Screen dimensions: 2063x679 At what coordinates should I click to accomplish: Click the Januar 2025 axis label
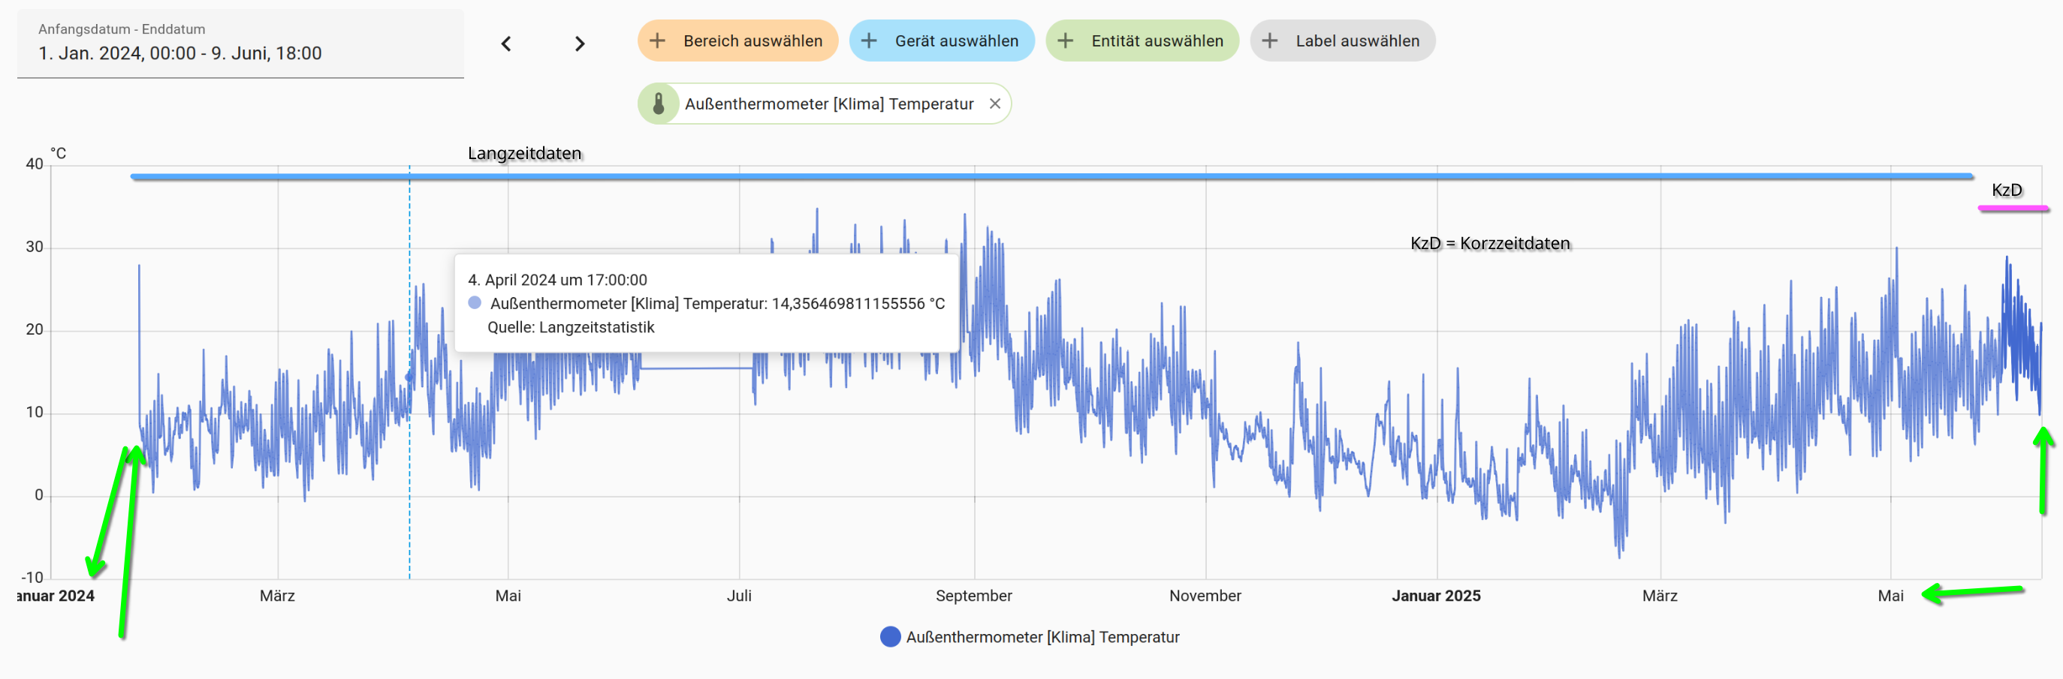1435,596
